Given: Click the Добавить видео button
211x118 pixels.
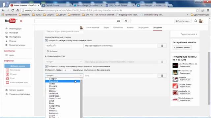Looking at the screenshot, I should (183, 21).
